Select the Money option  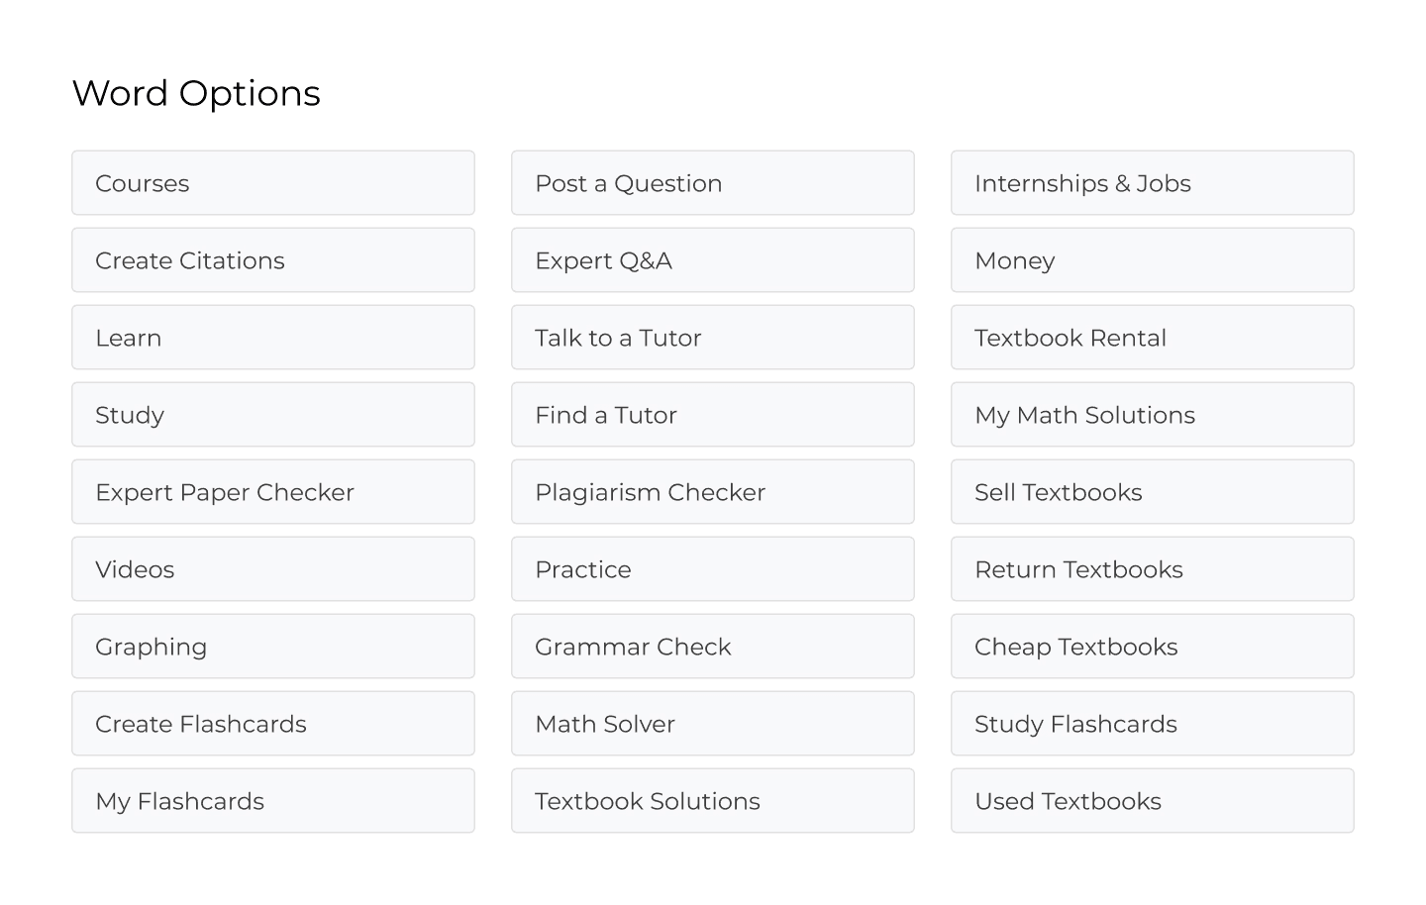coord(1152,260)
